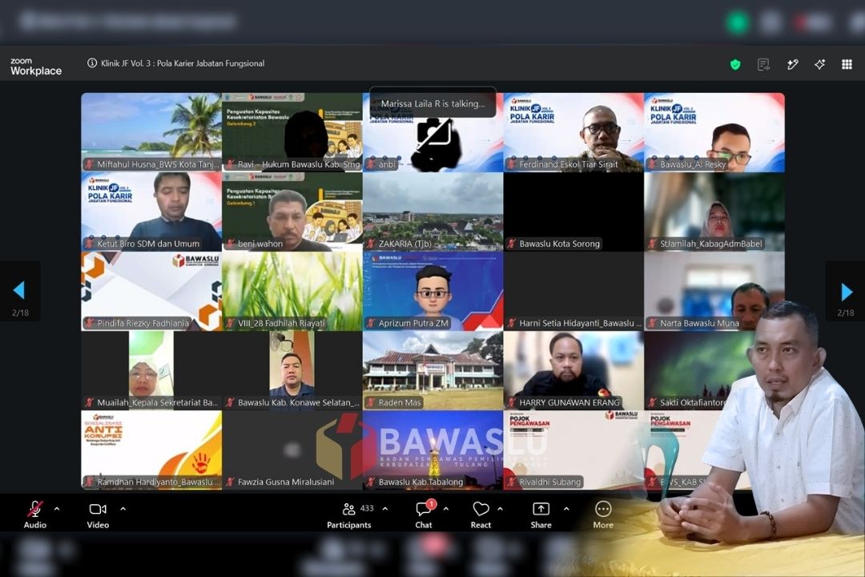Open the React emoji picker
Screen dimensions: 865x577
point(481,515)
